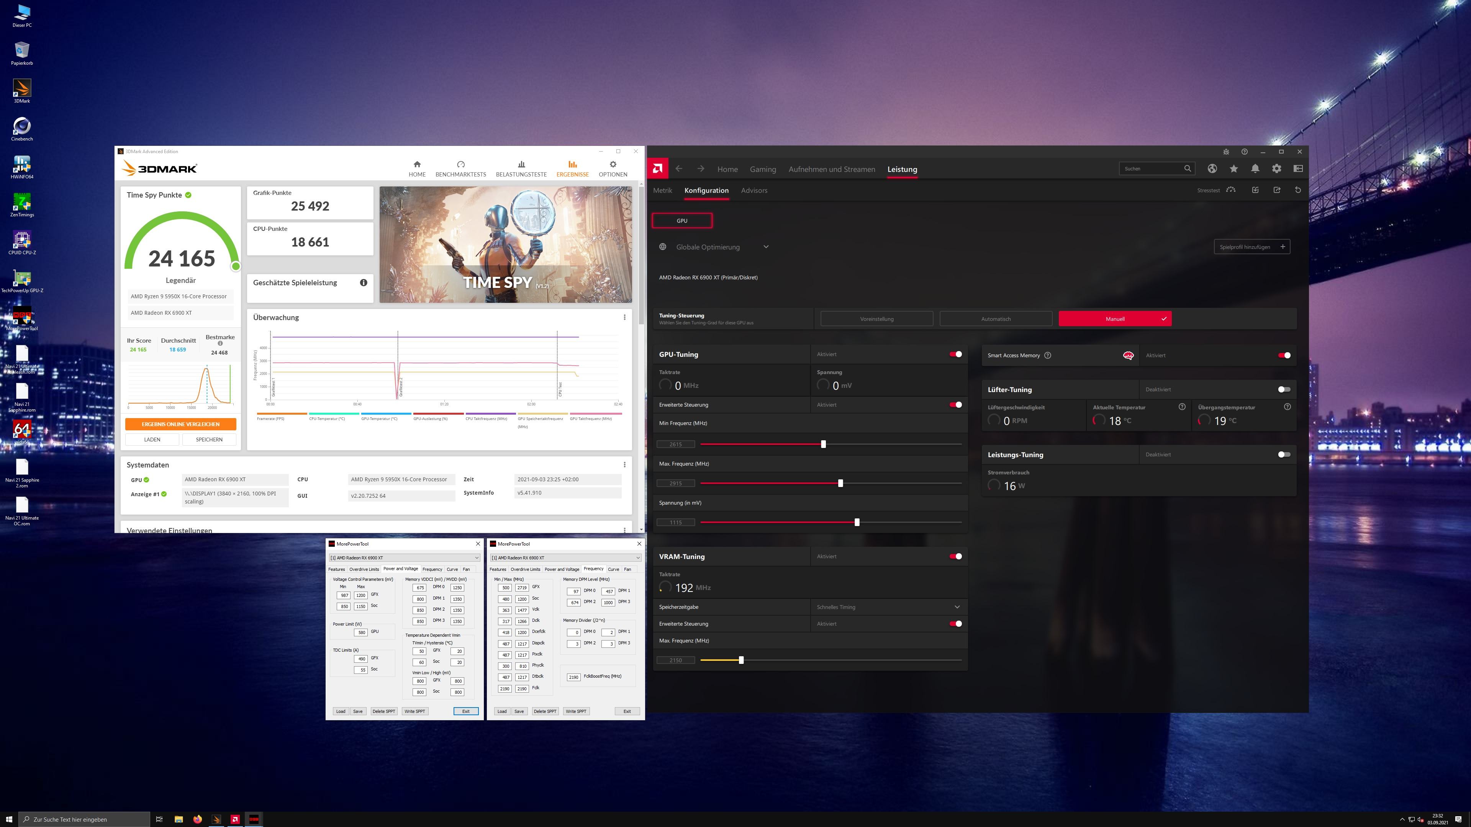The width and height of the screenshot is (1471, 827).
Task: Open File Explorer from the taskbar
Action: [x=178, y=819]
